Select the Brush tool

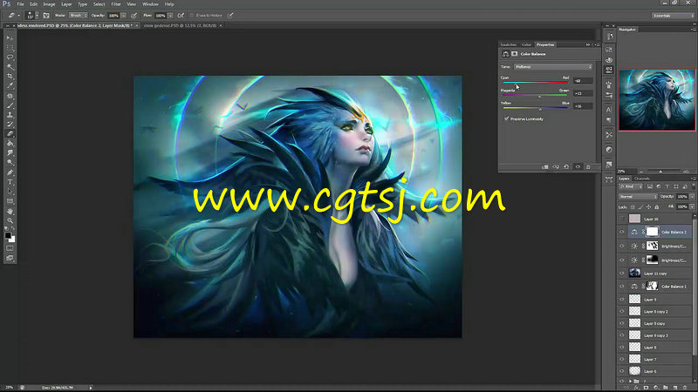coord(10,105)
